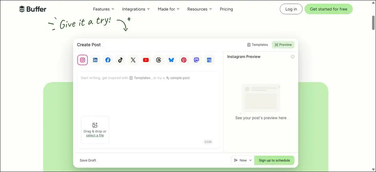Click the add image icon in the upload area
The height and width of the screenshot is (172, 376).
click(x=95, y=125)
